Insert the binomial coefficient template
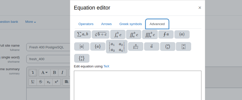Image resolution: width=242 pixels, height=100 pixels. [x=168, y=46]
